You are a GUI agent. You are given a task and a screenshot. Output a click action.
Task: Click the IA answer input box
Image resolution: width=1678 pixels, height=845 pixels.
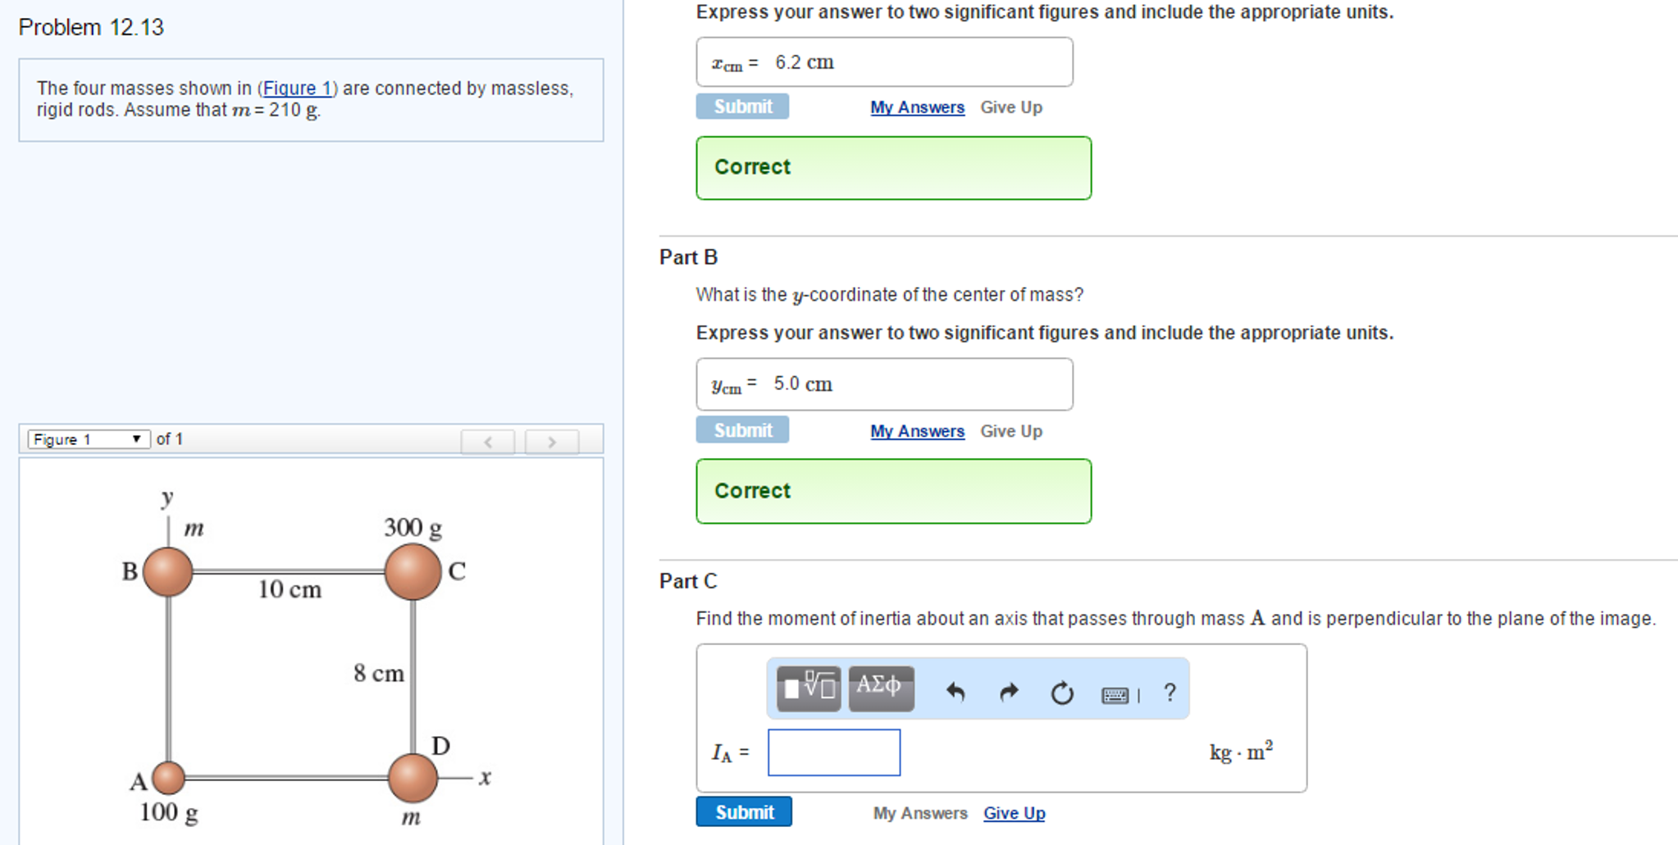[833, 752]
